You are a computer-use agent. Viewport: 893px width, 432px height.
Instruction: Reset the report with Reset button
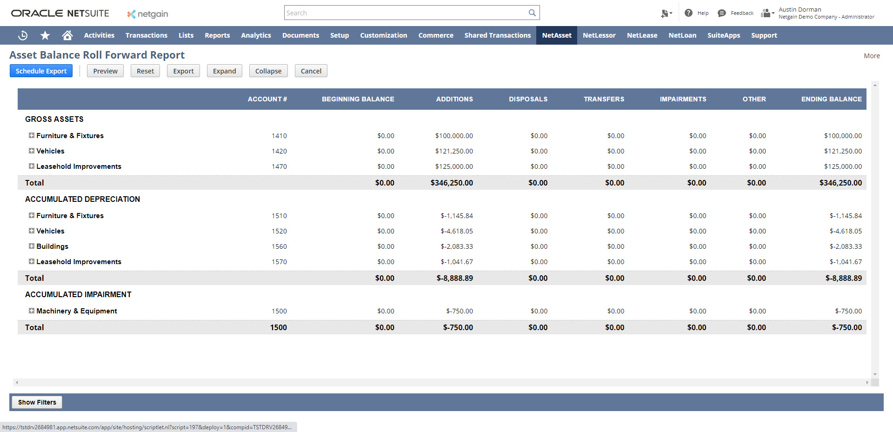(145, 71)
